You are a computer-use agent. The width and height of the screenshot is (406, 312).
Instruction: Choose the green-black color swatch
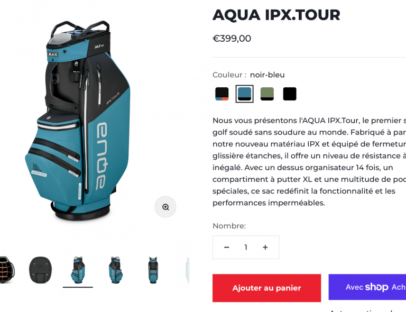pyautogui.click(x=267, y=94)
